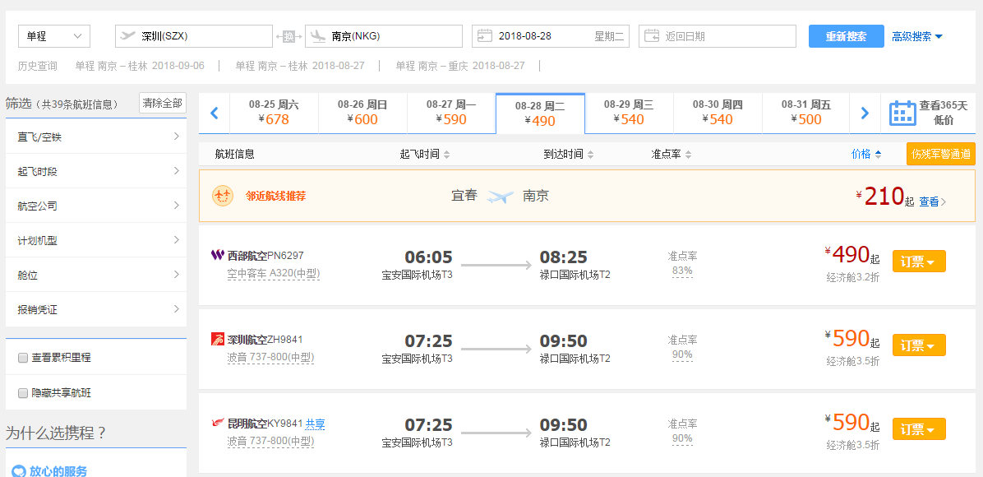
Task: Open the departure date calendar icon
Action: click(x=486, y=35)
